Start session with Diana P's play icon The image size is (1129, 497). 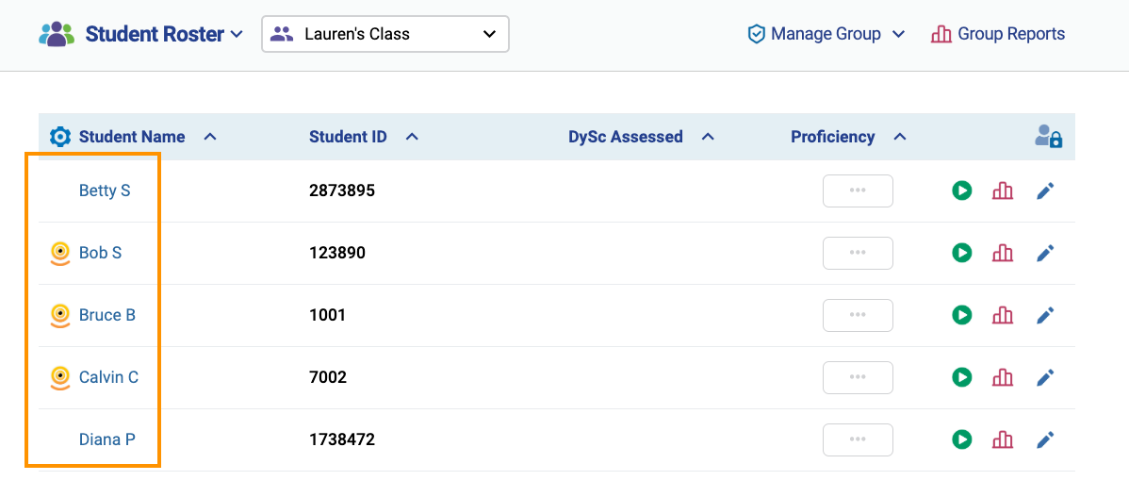click(961, 439)
